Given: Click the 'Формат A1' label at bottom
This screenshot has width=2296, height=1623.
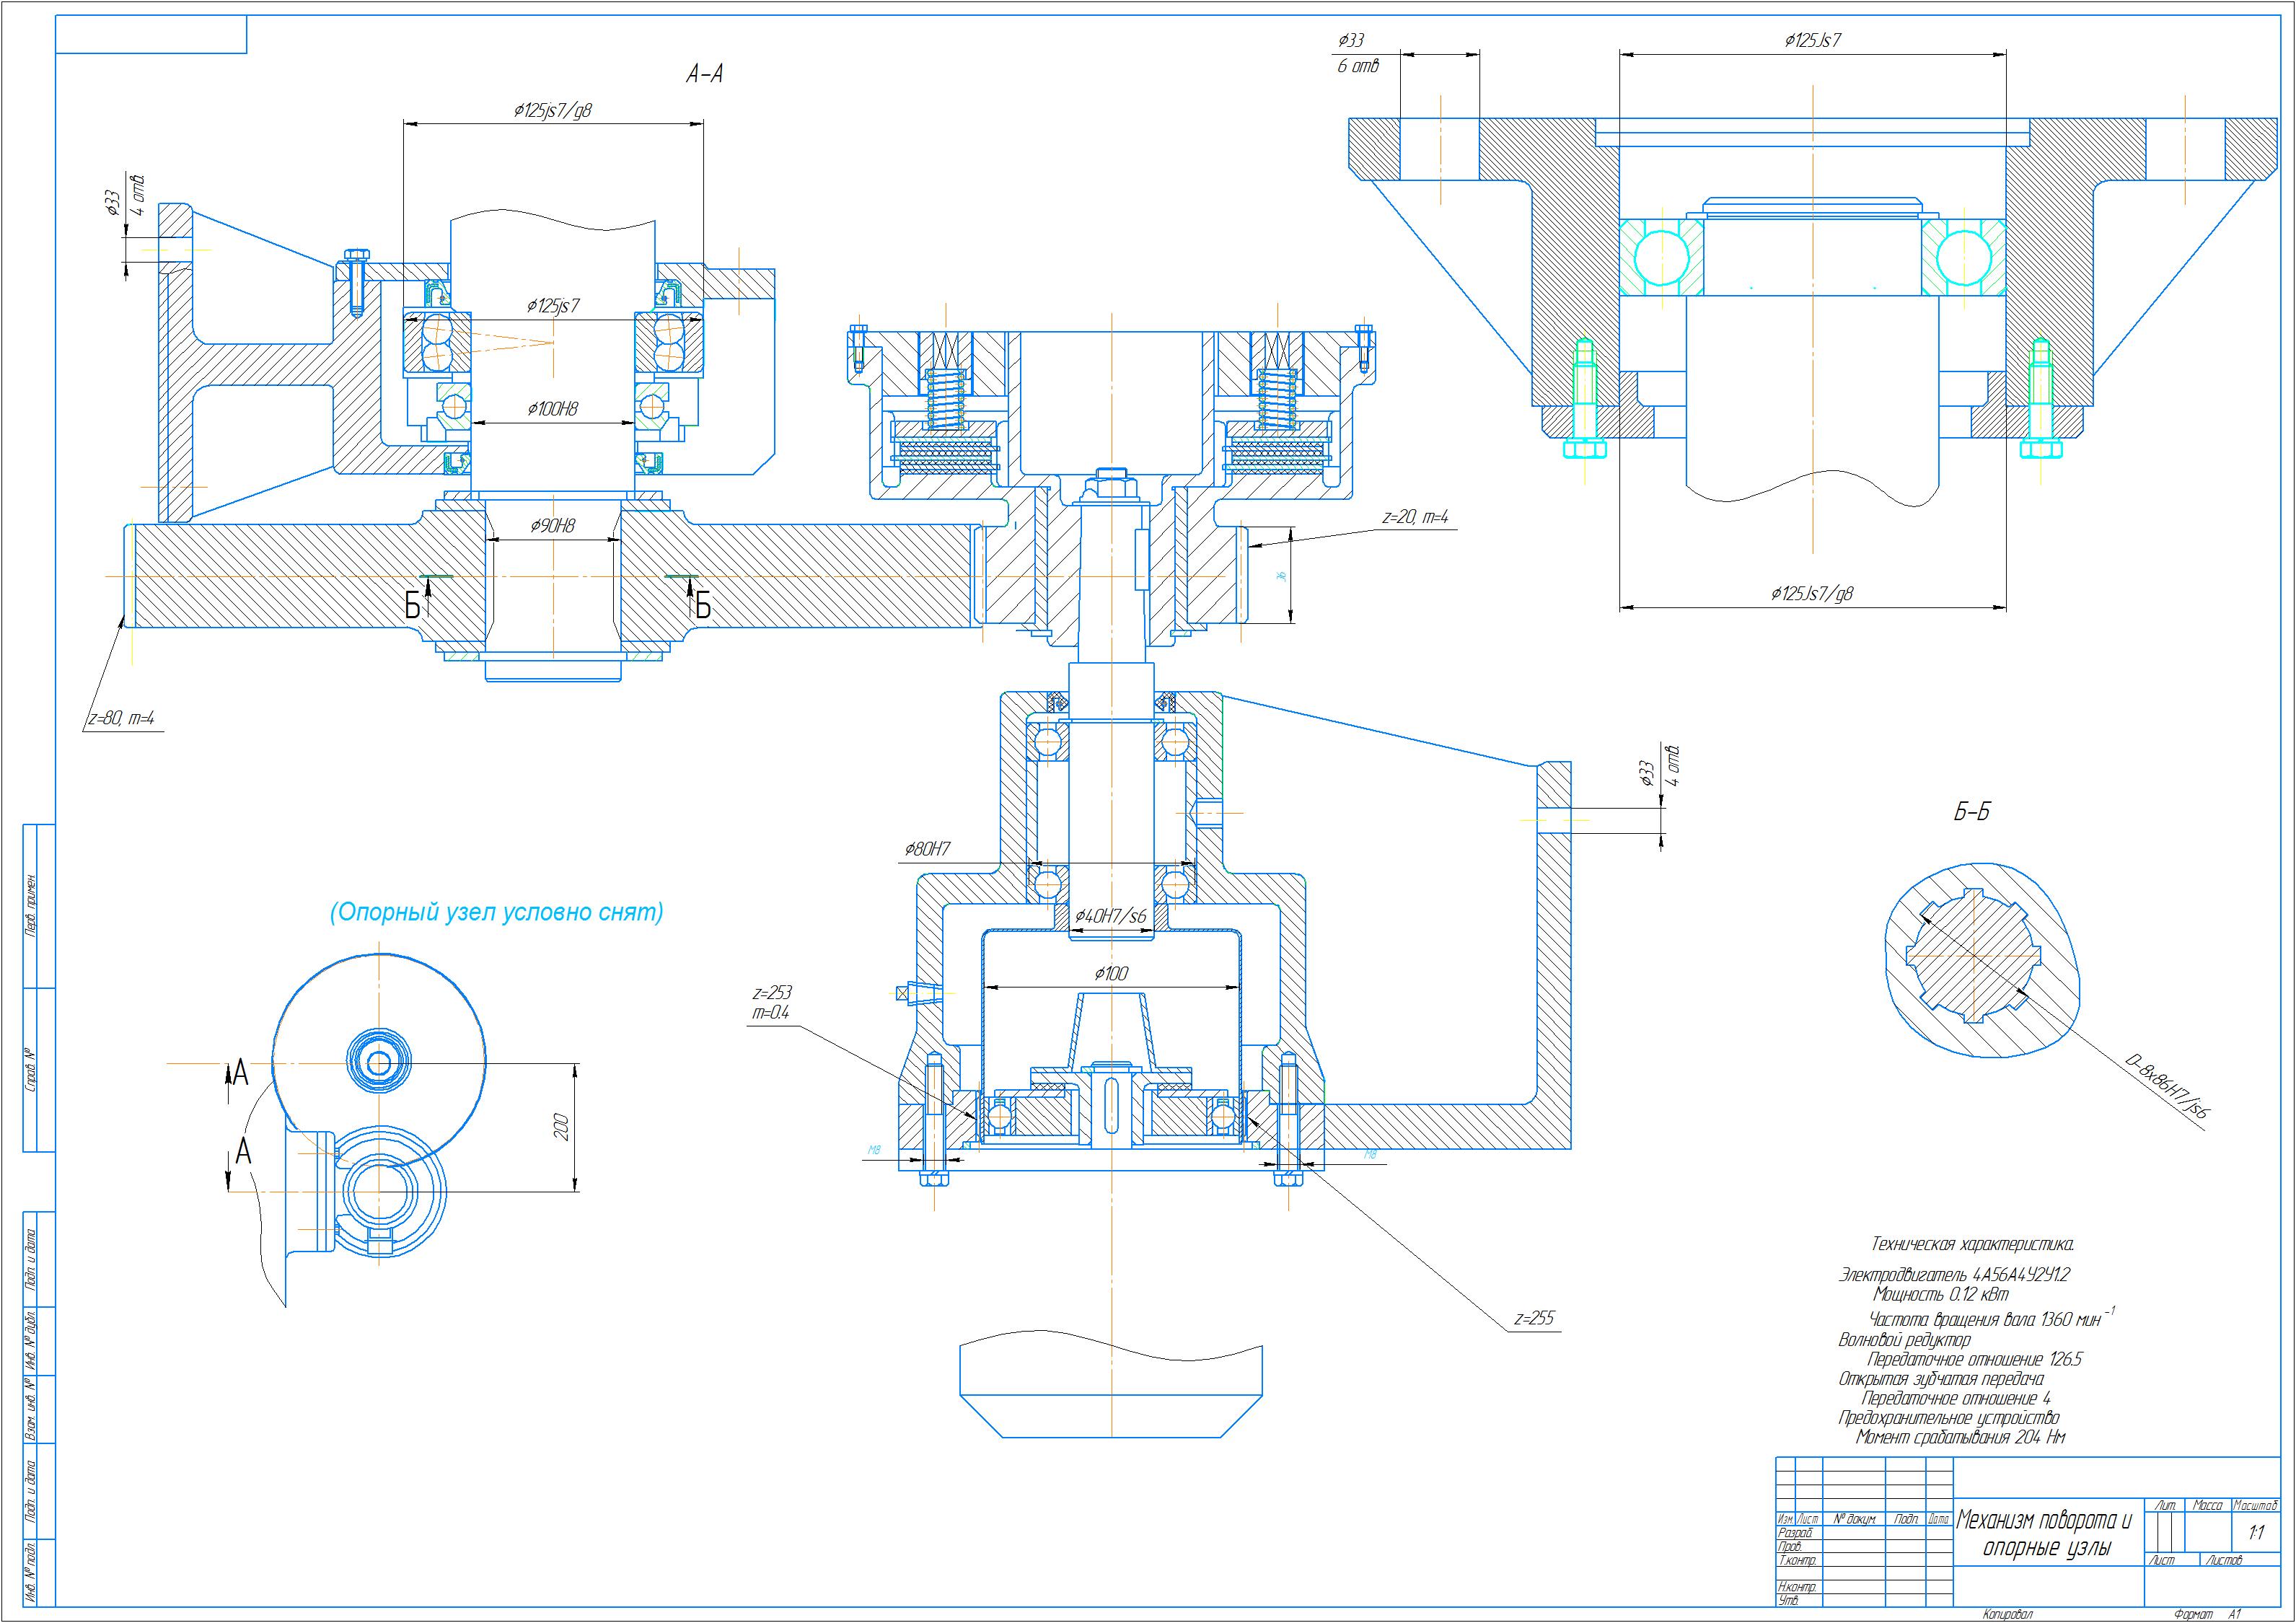Looking at the screenshot, I should pyautogui.click(x=2207, y=1614).
